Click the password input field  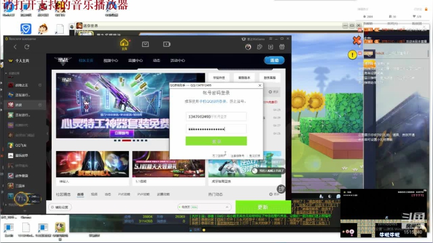(x=216, y=129)
